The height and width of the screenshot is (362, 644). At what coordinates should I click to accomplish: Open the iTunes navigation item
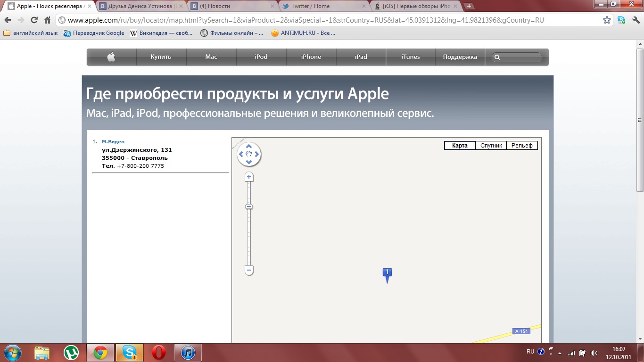(411, 57)
